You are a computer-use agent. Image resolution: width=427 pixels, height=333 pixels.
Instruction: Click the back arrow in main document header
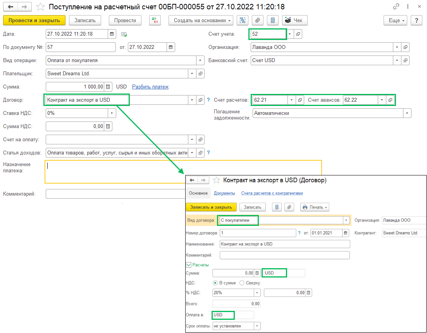tap(10, 7)
